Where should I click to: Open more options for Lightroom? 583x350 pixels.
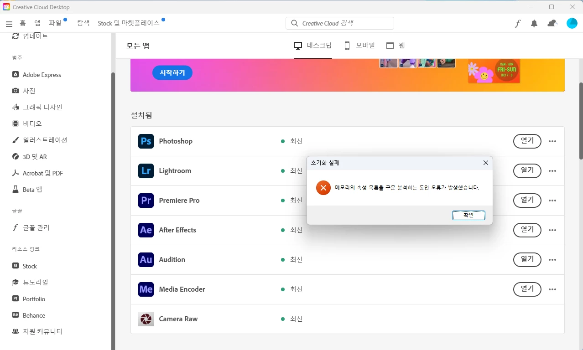click(552, 171)
